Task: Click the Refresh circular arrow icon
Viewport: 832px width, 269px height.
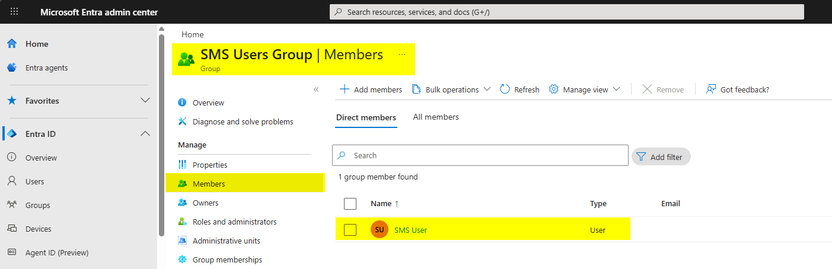Action: click(x=505, y=89)
